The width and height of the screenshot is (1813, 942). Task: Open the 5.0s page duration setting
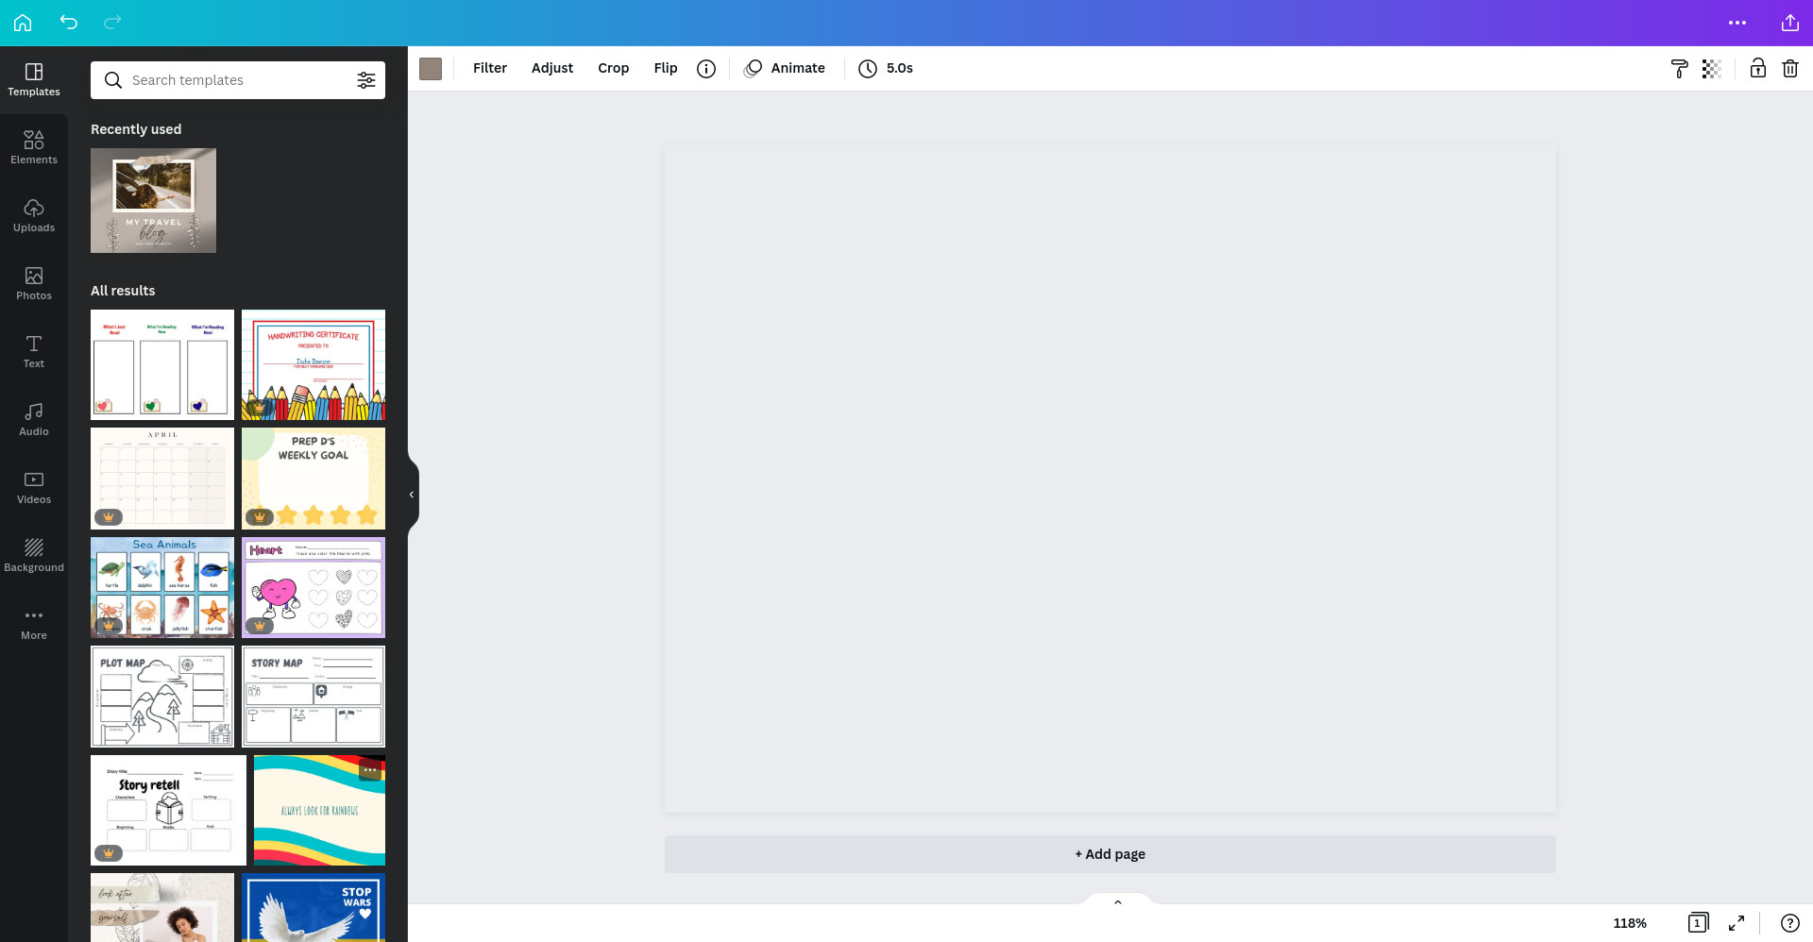pos(886,68)
